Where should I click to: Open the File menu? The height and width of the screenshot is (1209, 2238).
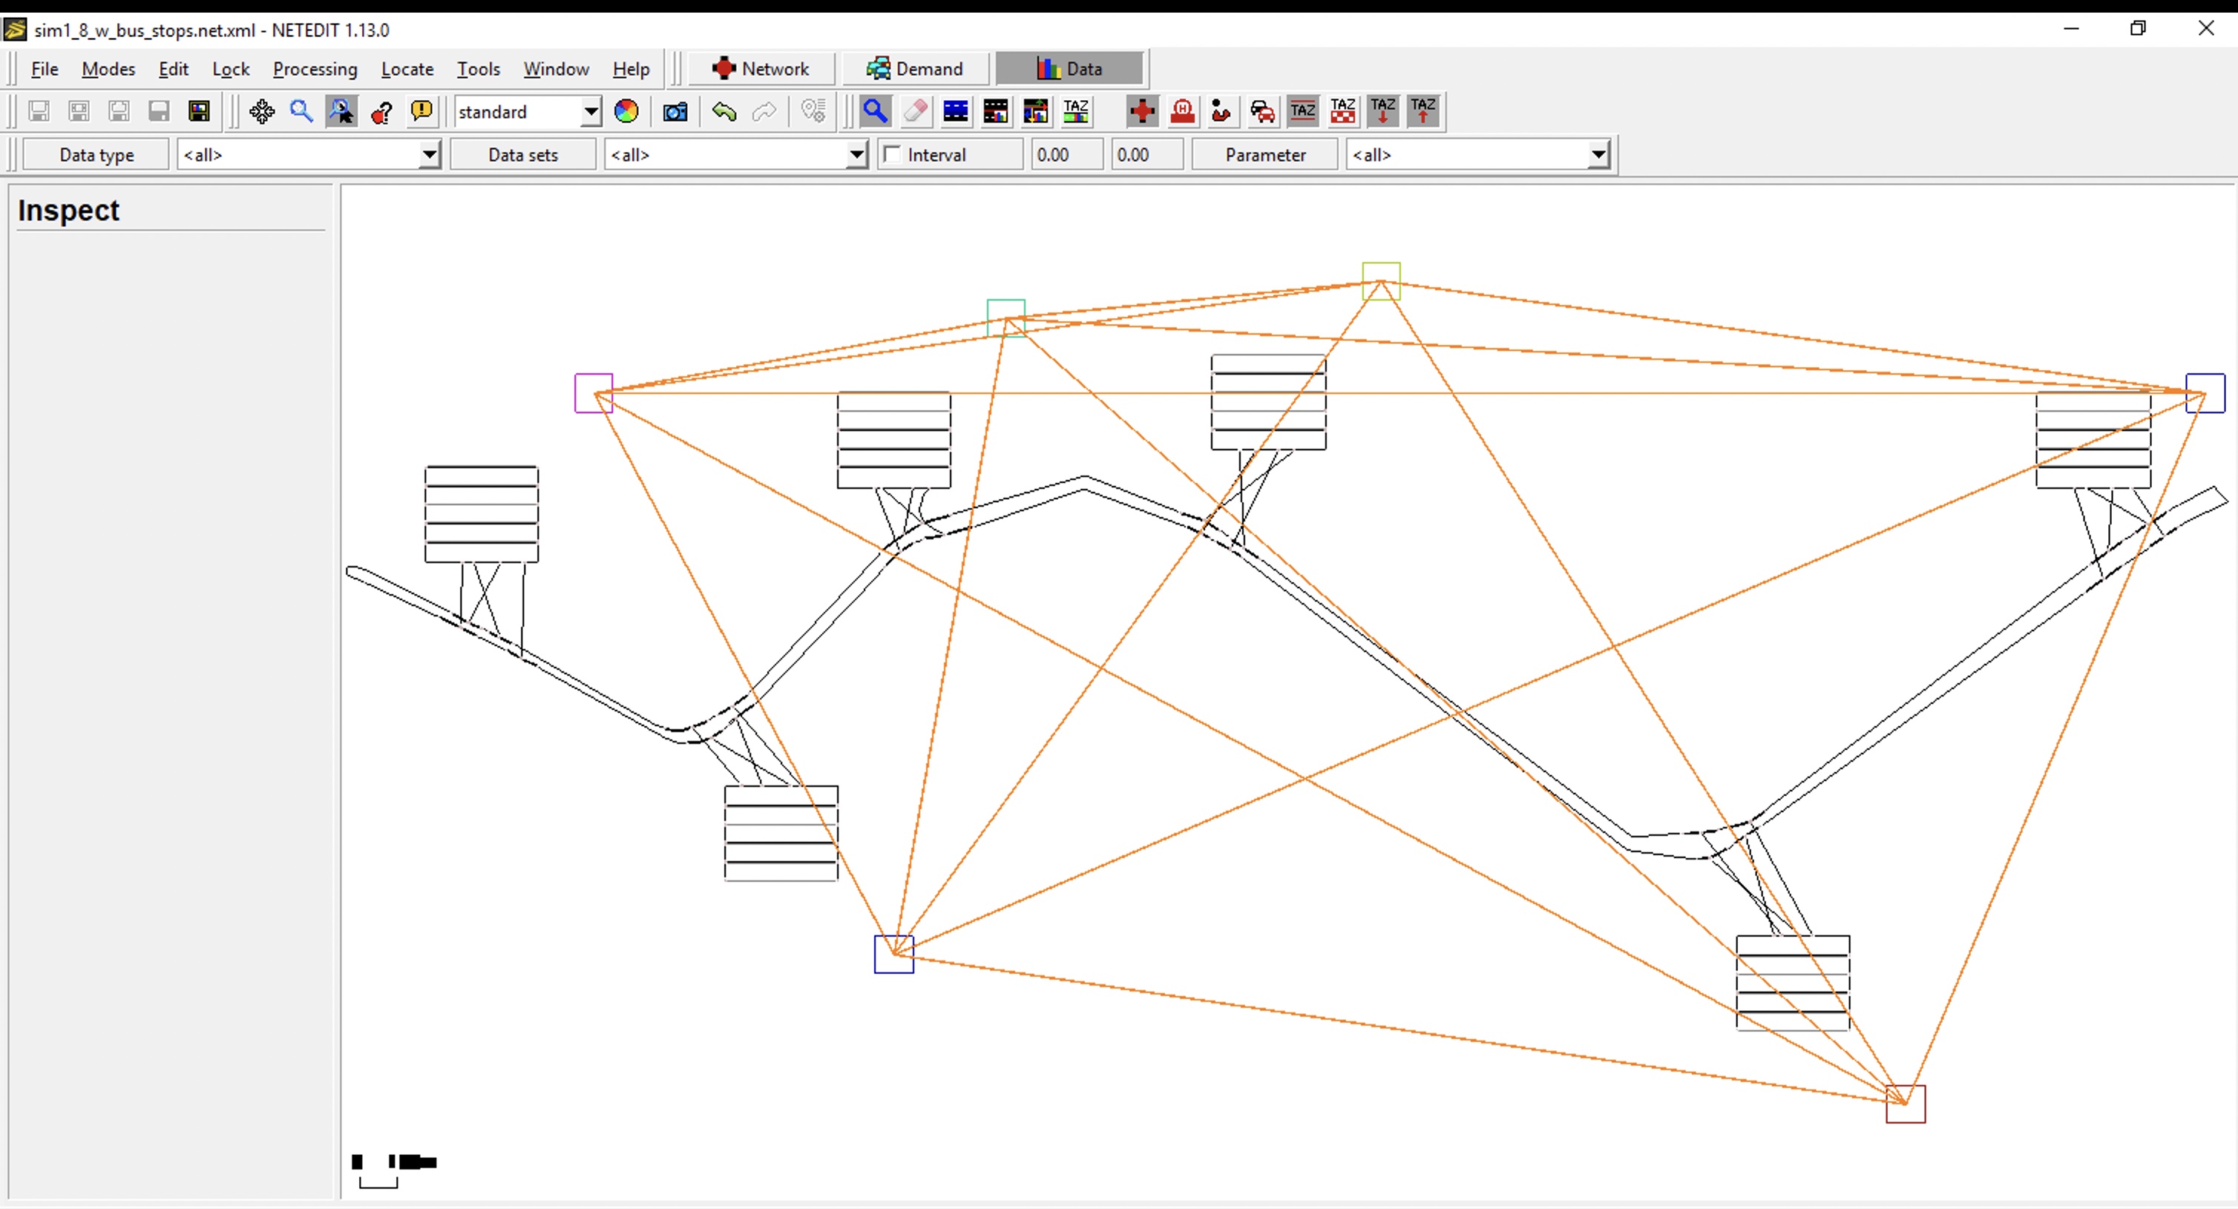45,69
